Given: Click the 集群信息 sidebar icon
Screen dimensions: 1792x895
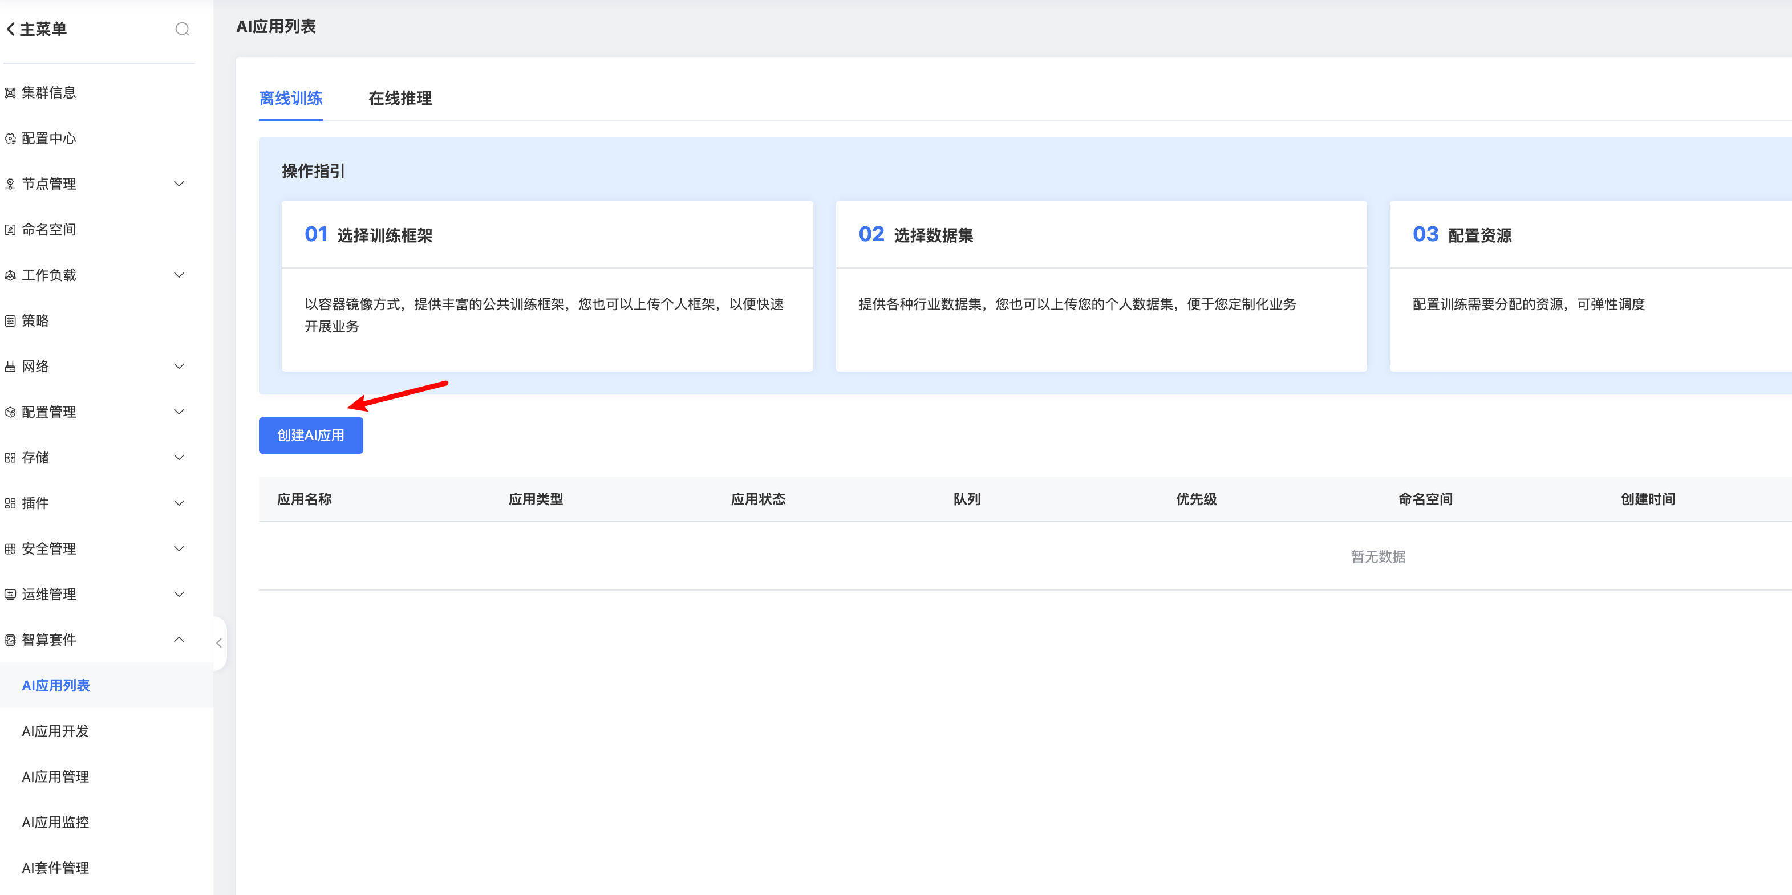Looking at the screenshot, I should [10, 93].
